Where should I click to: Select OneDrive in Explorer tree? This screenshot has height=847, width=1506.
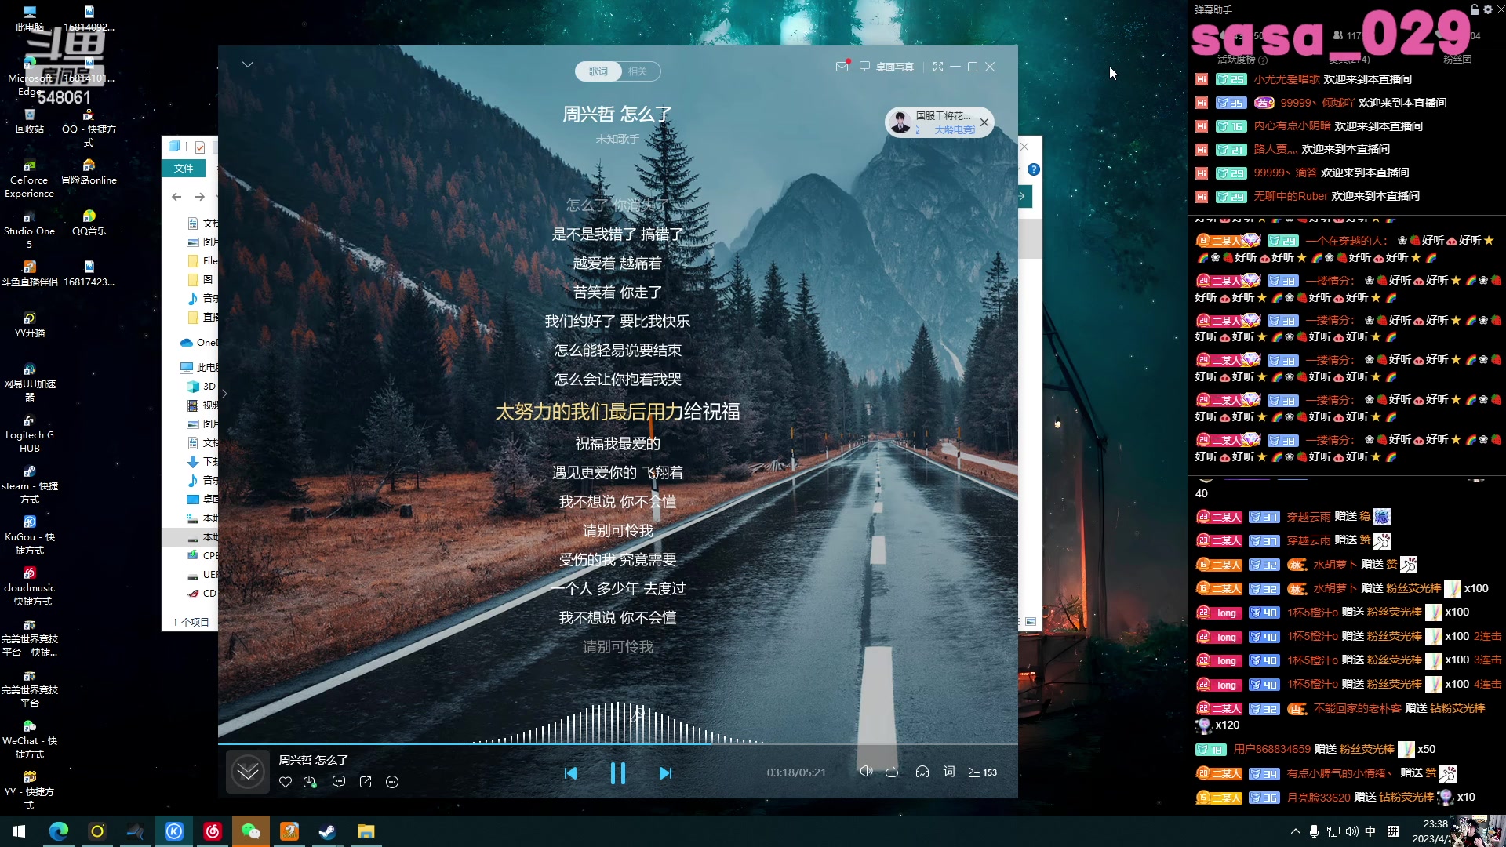pyautogui.click(x=199, y=343)
